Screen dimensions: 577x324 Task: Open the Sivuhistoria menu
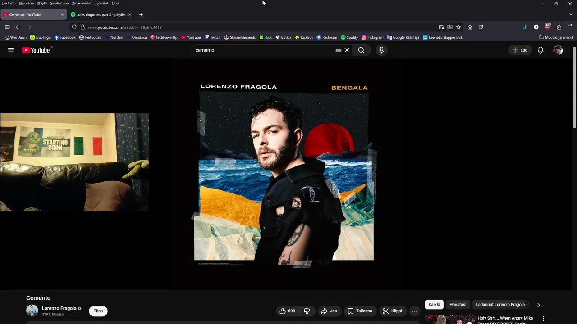[x=60, y=3]
